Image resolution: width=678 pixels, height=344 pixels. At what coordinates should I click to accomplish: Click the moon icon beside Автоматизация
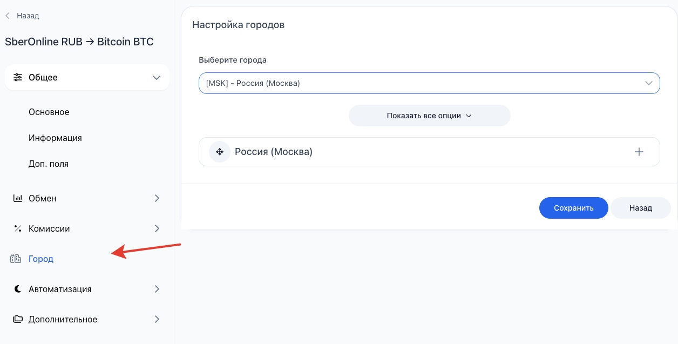pos(17,289)
